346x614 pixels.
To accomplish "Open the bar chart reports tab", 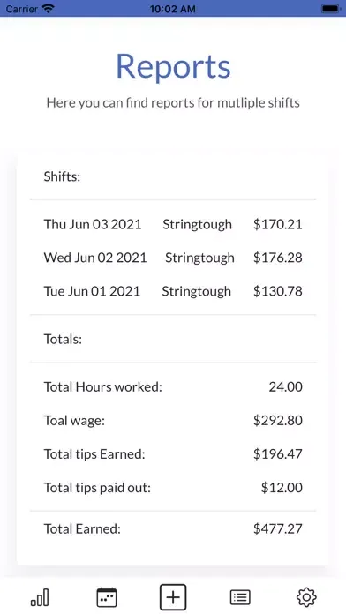I will tap(40, 597).
